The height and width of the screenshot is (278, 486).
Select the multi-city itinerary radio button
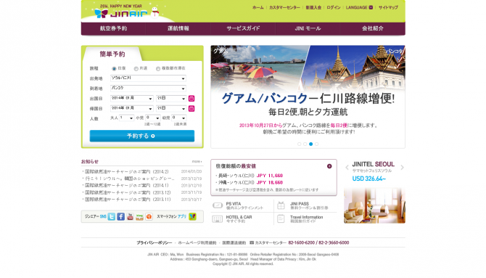coord(157,68)
